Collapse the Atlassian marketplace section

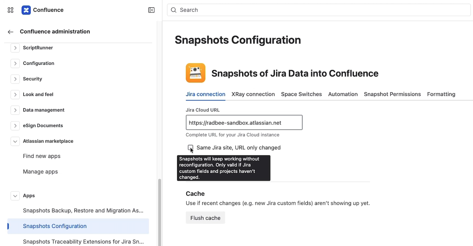pos(15,141)
